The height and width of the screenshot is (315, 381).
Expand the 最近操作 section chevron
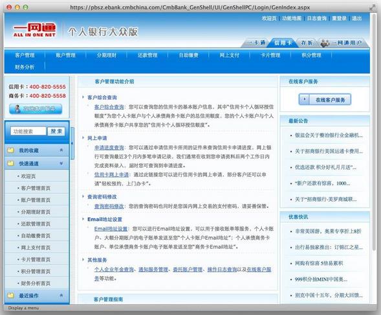(61, 296)
